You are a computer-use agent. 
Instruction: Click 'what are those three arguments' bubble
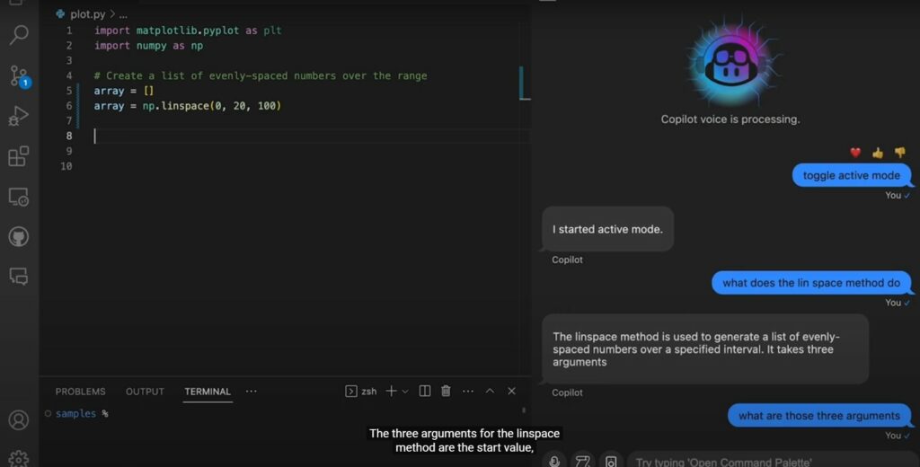[819, 416]
